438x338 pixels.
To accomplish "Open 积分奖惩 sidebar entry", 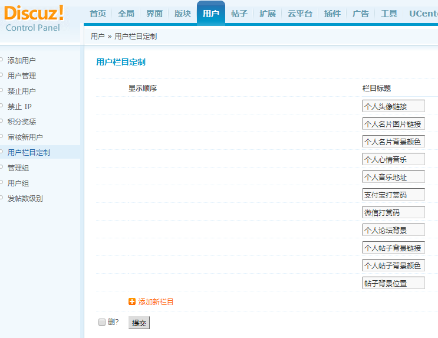I will (x=22, y=122).
